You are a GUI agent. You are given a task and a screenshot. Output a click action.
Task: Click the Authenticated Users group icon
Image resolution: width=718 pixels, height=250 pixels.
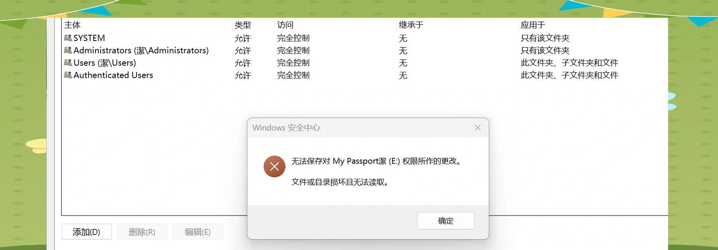click(x=68, y=75)
